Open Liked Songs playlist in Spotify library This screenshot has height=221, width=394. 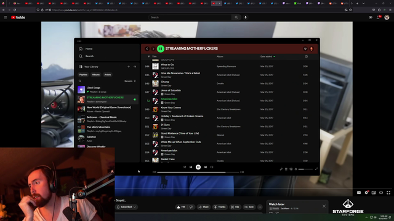point(108,90)
